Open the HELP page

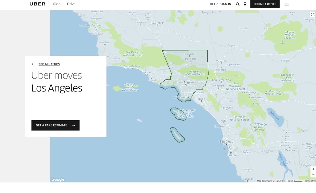[214, 4]
